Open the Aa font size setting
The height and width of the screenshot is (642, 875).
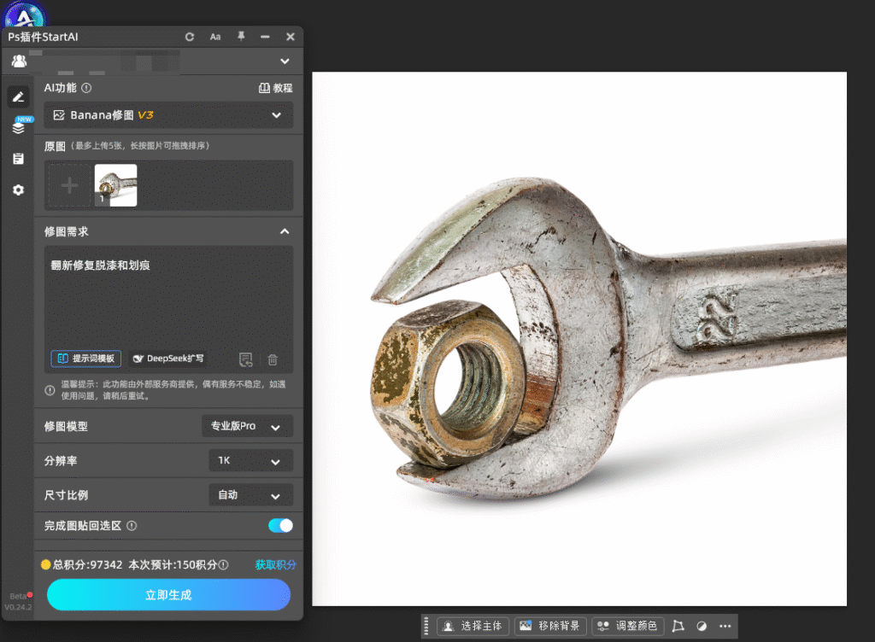tap(215, 37)
